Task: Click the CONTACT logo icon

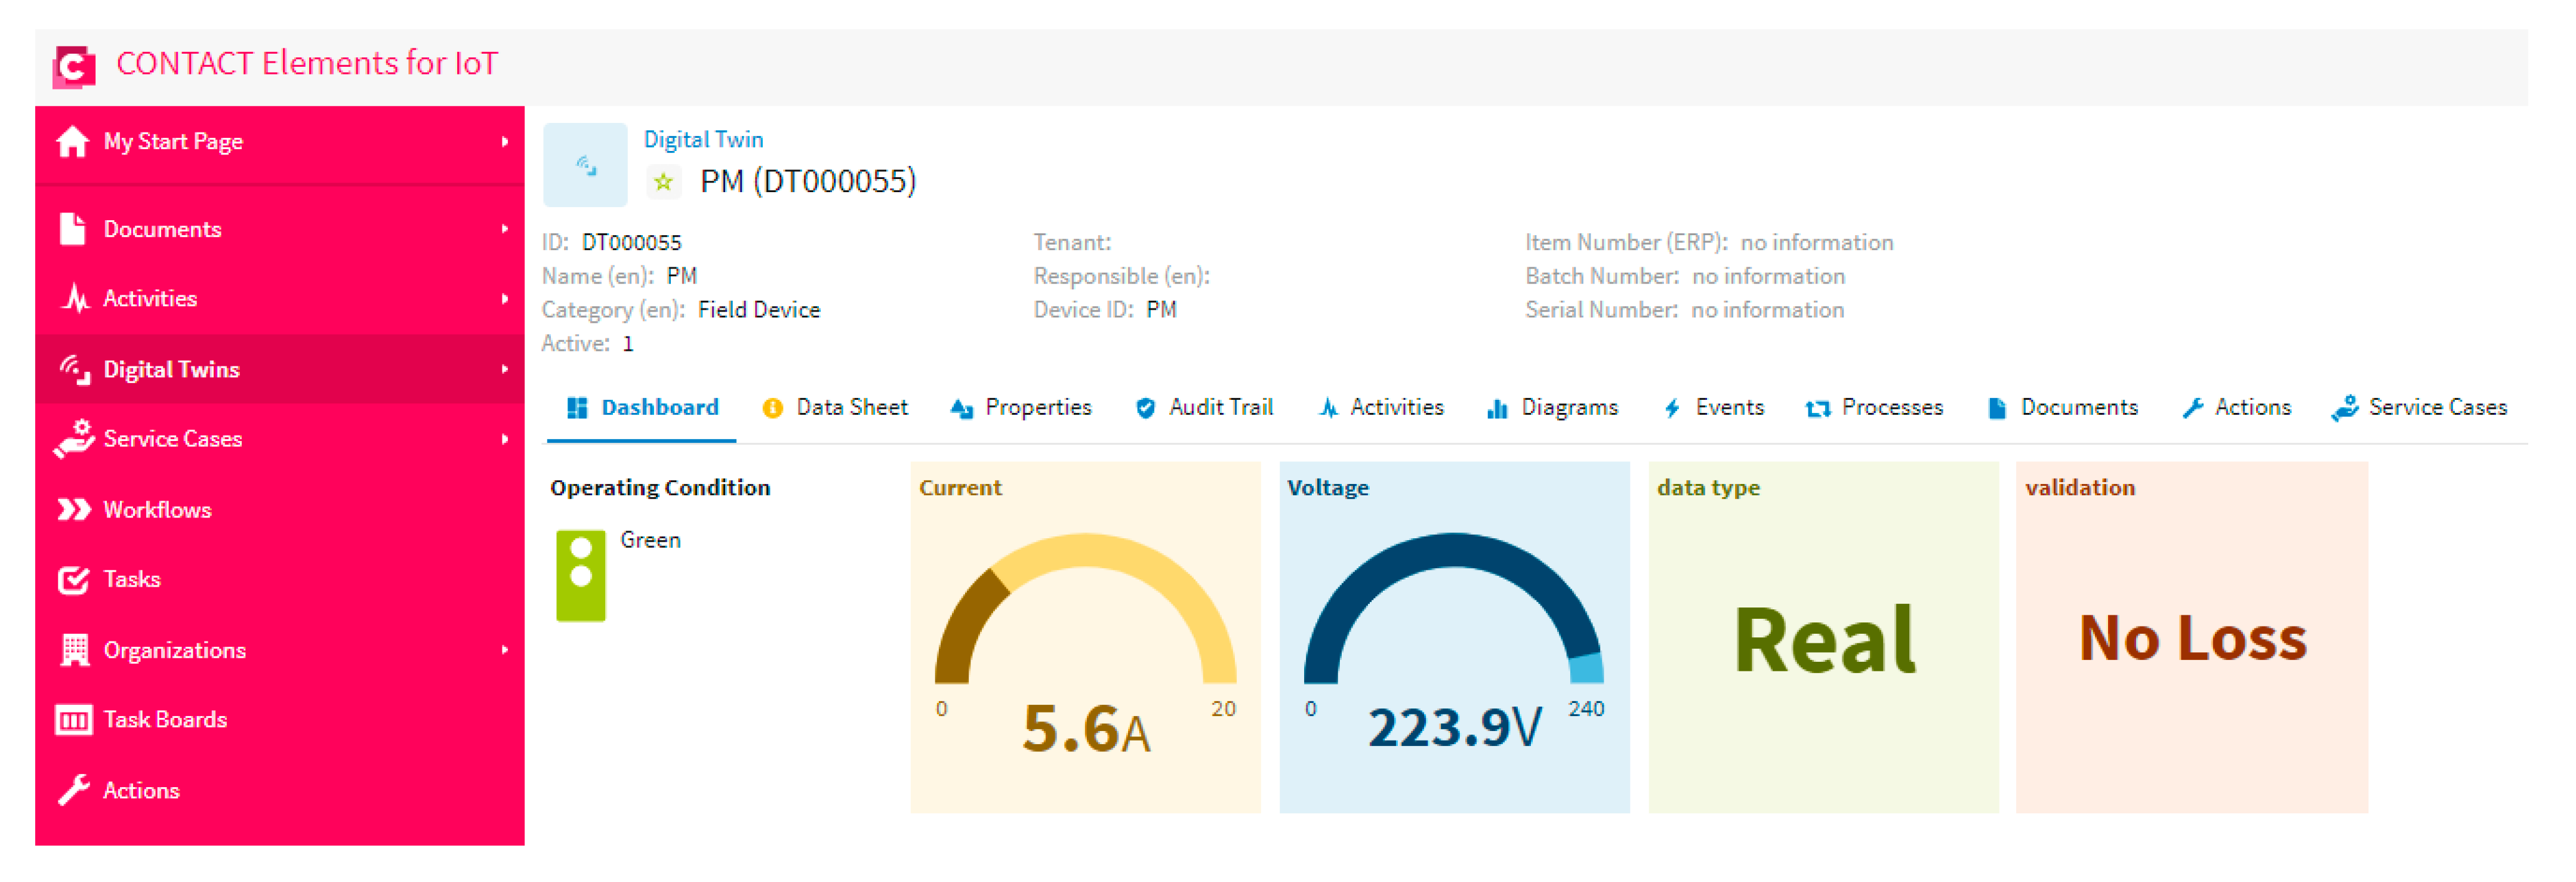Action: tap(73, 66)
